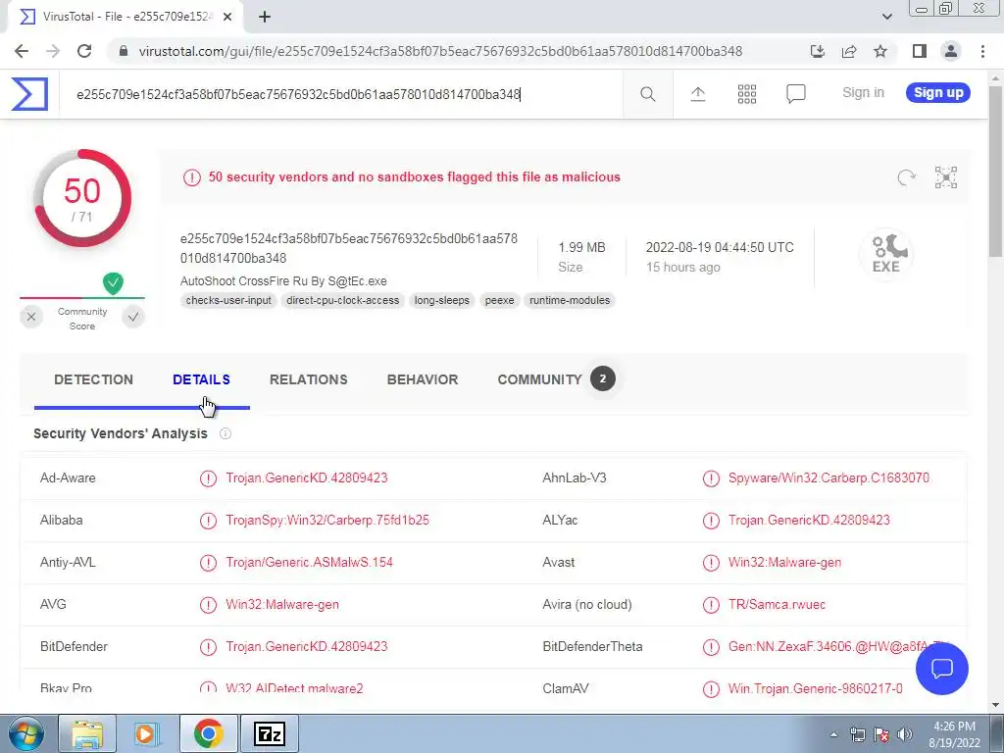Viewport: 1004px width, 753px height.
Task: Click the direct-cpu-clock-access tag
Action: tap(342, 300)
